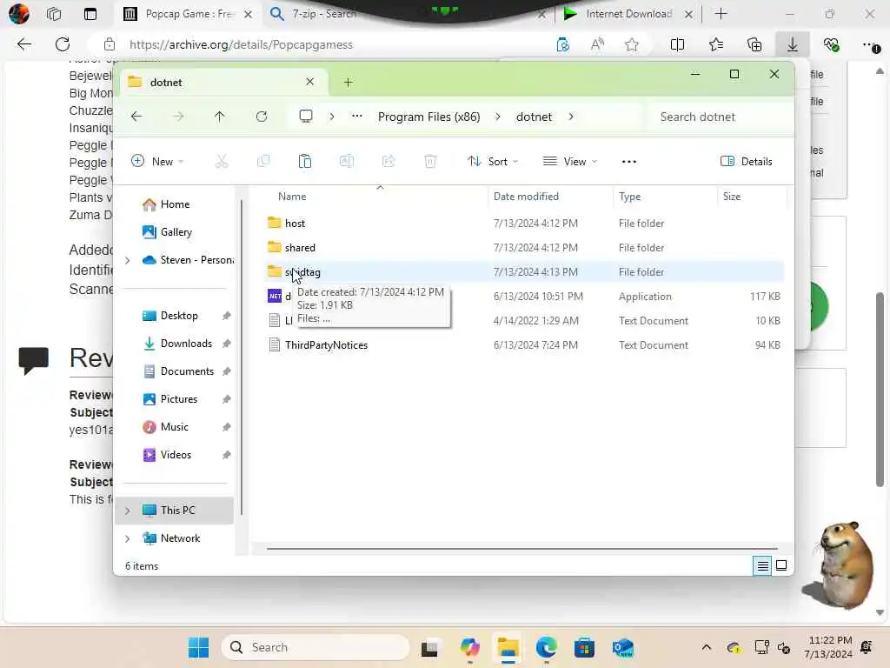Click Edge Read aloud icon
The image size is (890, 668).
[x=597, y=45]
